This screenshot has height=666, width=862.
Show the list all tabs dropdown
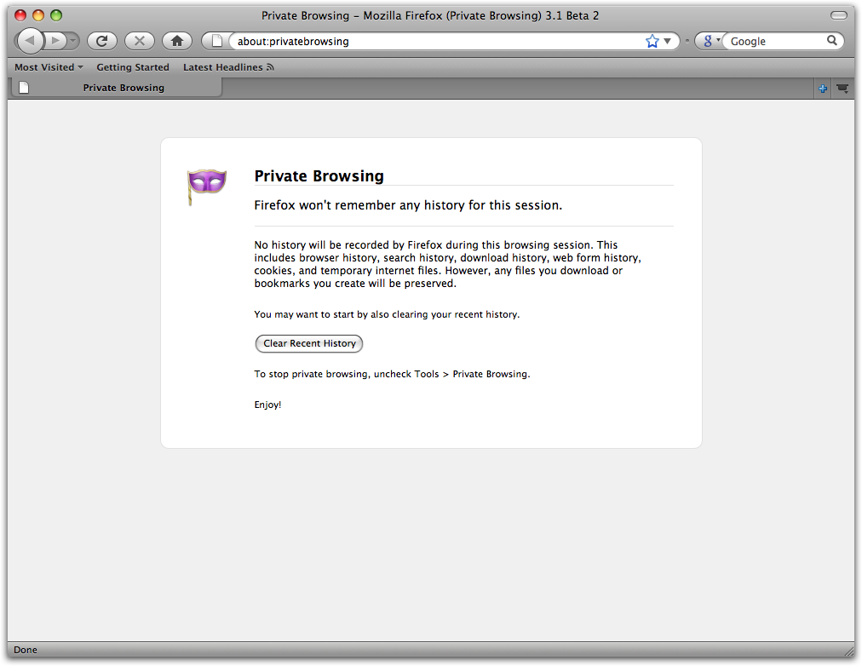[x=842, y=88]
